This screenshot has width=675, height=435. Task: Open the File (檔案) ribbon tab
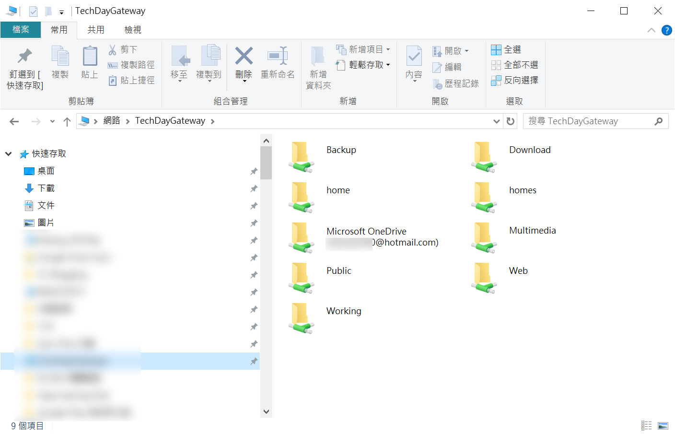click(21, 30)
